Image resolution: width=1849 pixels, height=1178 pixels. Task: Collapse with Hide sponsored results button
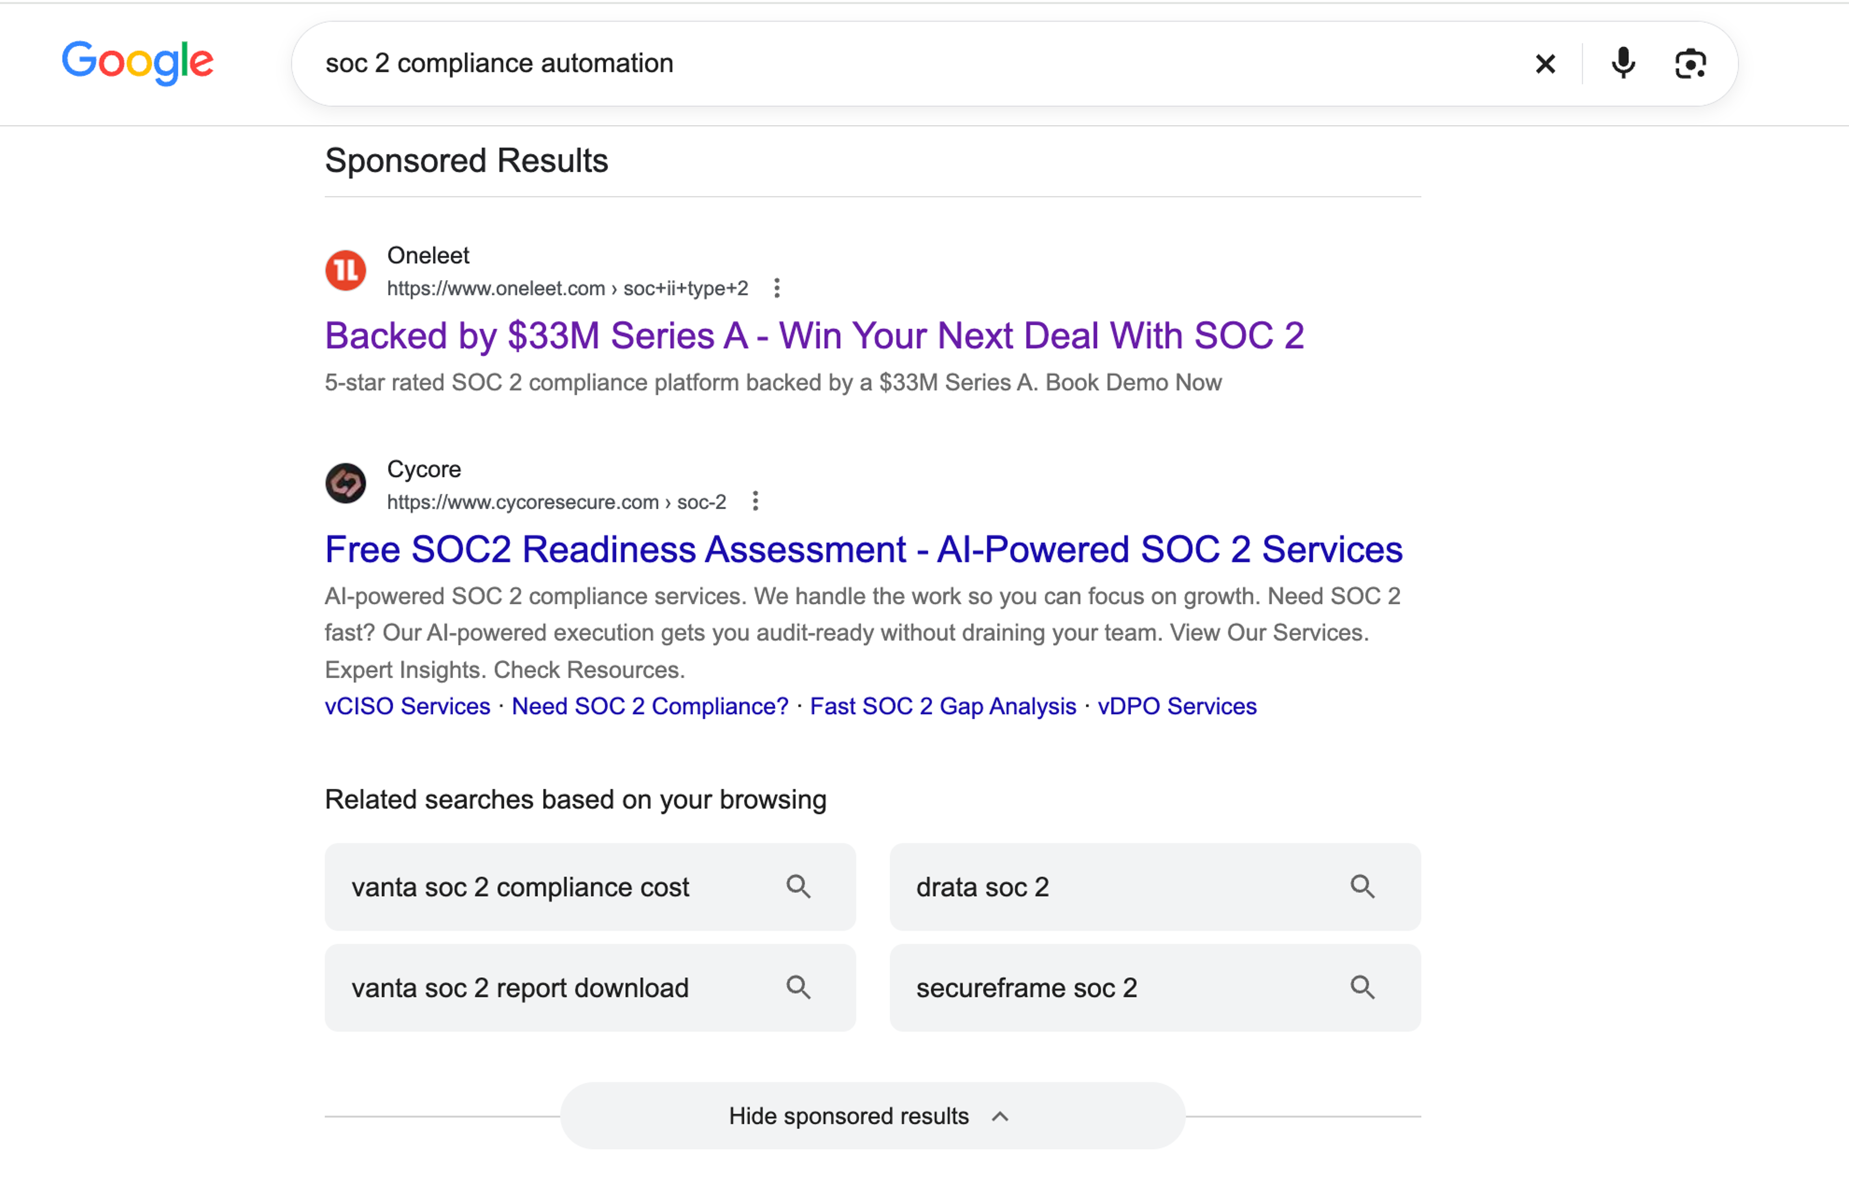pos(872,1116)
